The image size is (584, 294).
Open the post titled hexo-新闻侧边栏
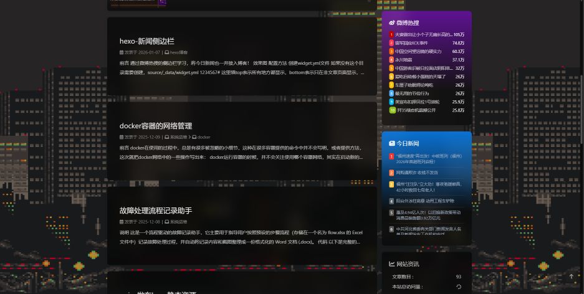tap(146, 41)
